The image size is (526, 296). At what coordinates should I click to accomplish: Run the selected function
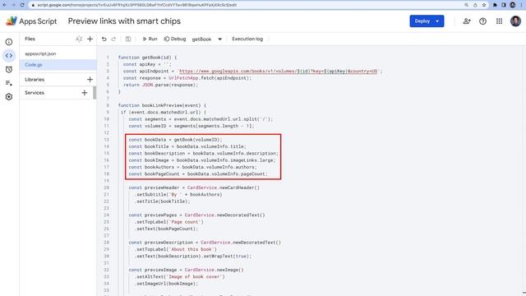pyautogui.click(x=150, y=39)
